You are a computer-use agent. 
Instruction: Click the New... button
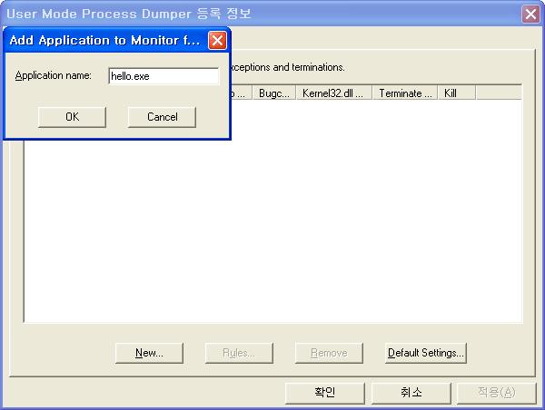pyautogui.click(x=149, y=353)
